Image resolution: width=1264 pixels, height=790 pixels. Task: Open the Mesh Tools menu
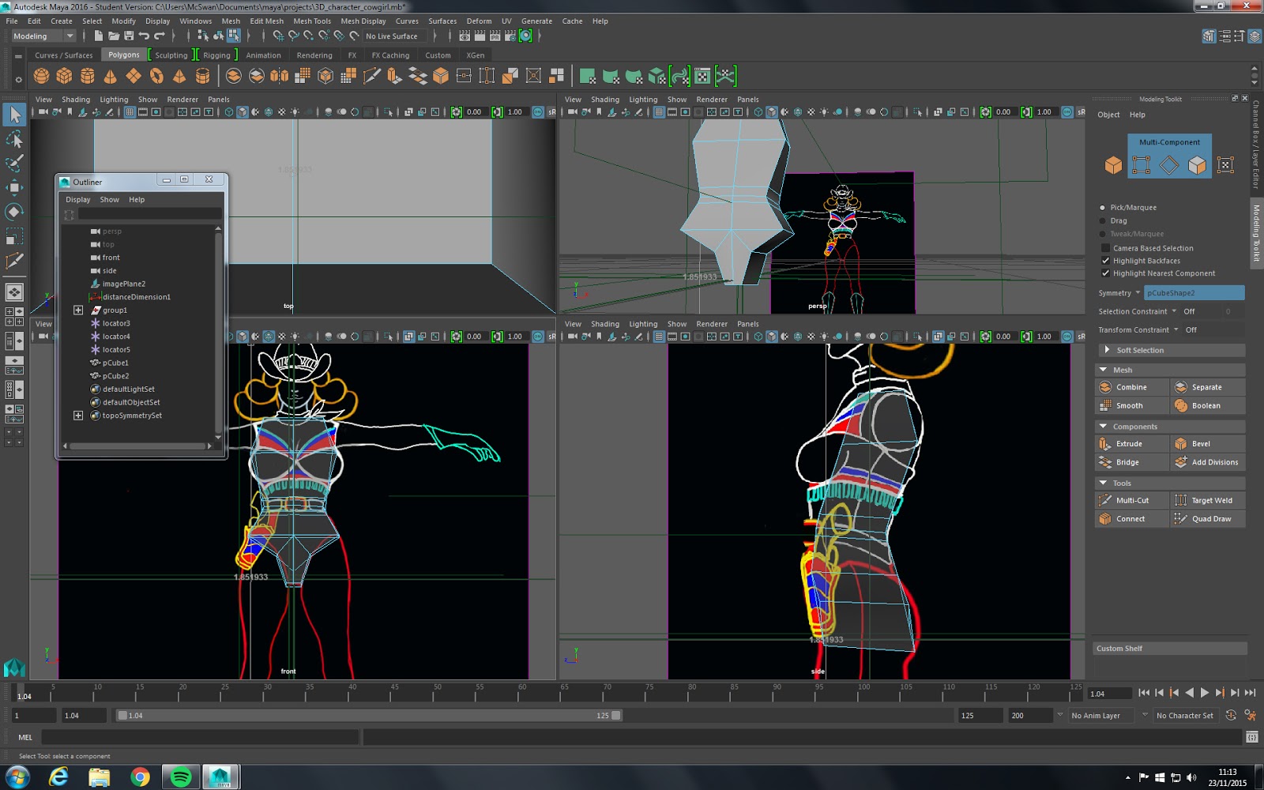click(311, 21)
